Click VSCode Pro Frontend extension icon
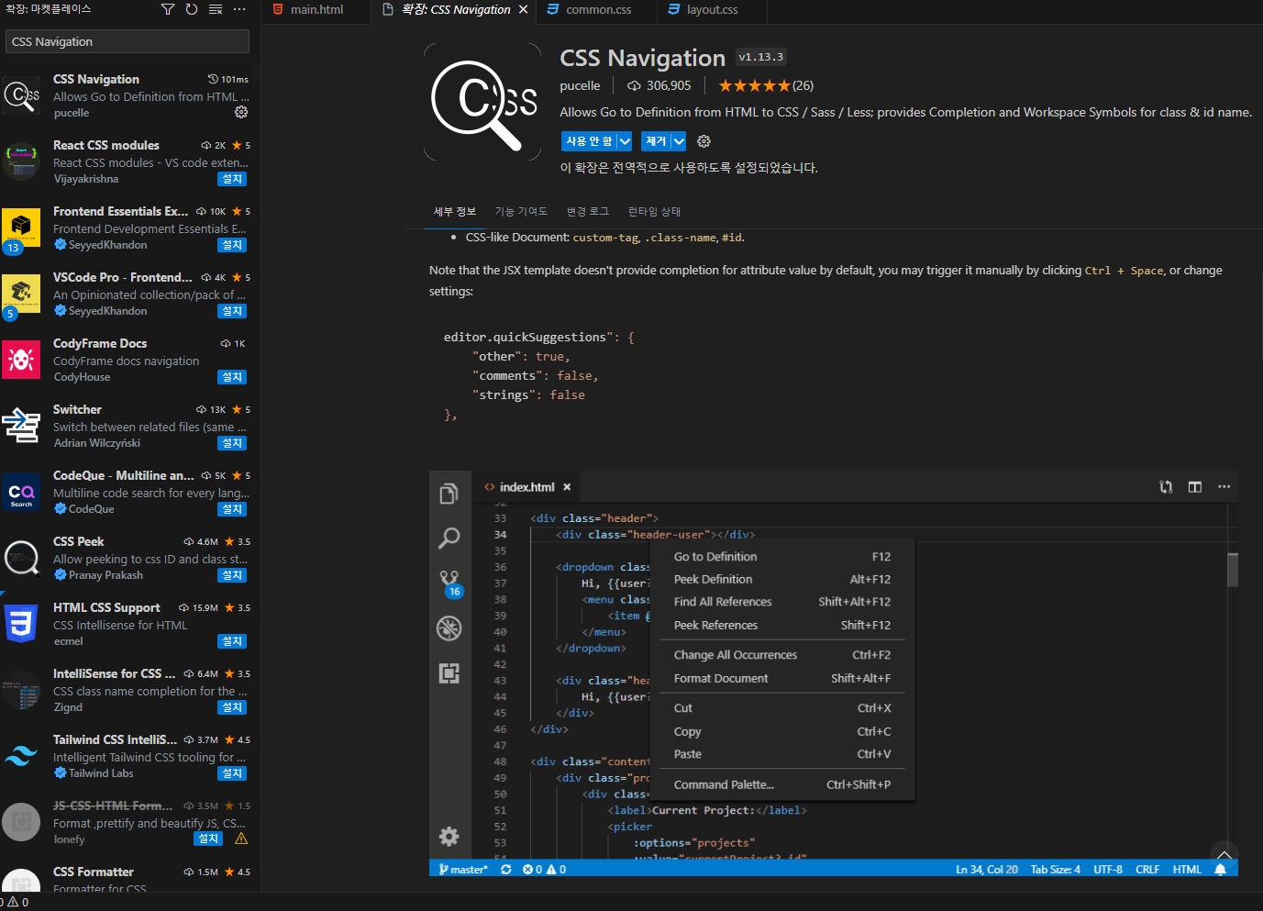The image size is (1263, 911). pos(21,294)
